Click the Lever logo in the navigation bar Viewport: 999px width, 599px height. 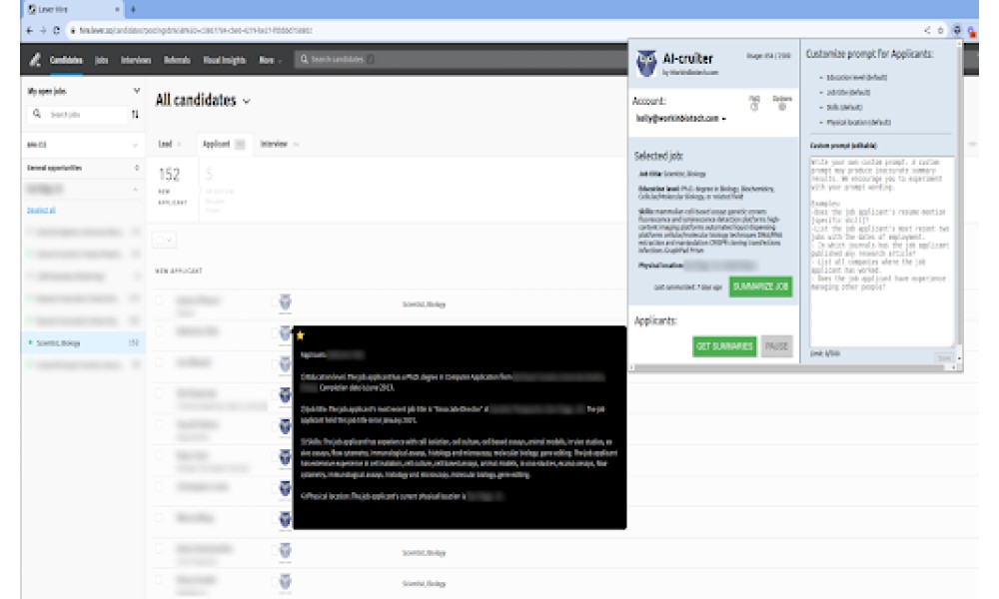[35, 60]
